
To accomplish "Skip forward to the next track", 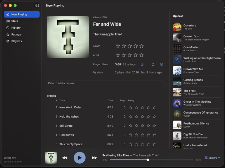I will point(94,158).
